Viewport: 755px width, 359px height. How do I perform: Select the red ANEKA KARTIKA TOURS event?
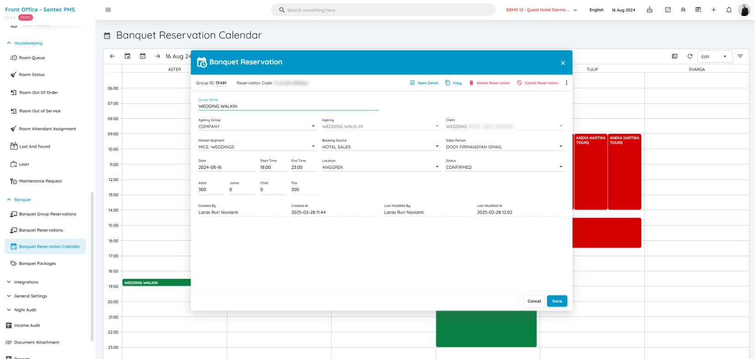pyautogui.click(x=590, y=172)
